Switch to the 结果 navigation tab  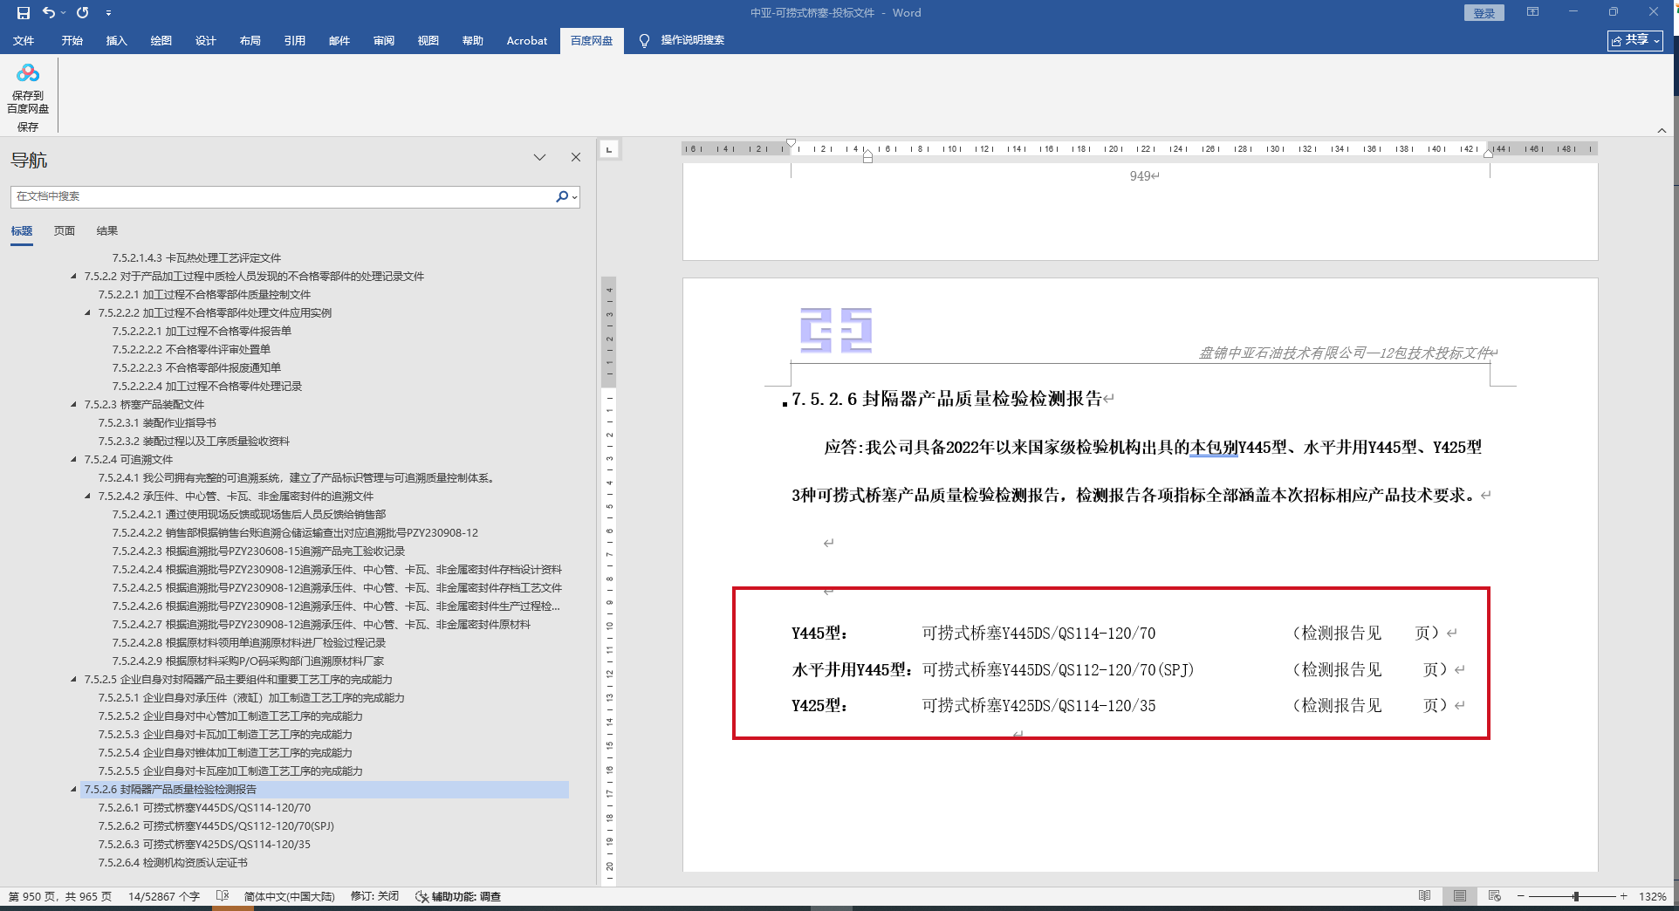click(107, 231)
